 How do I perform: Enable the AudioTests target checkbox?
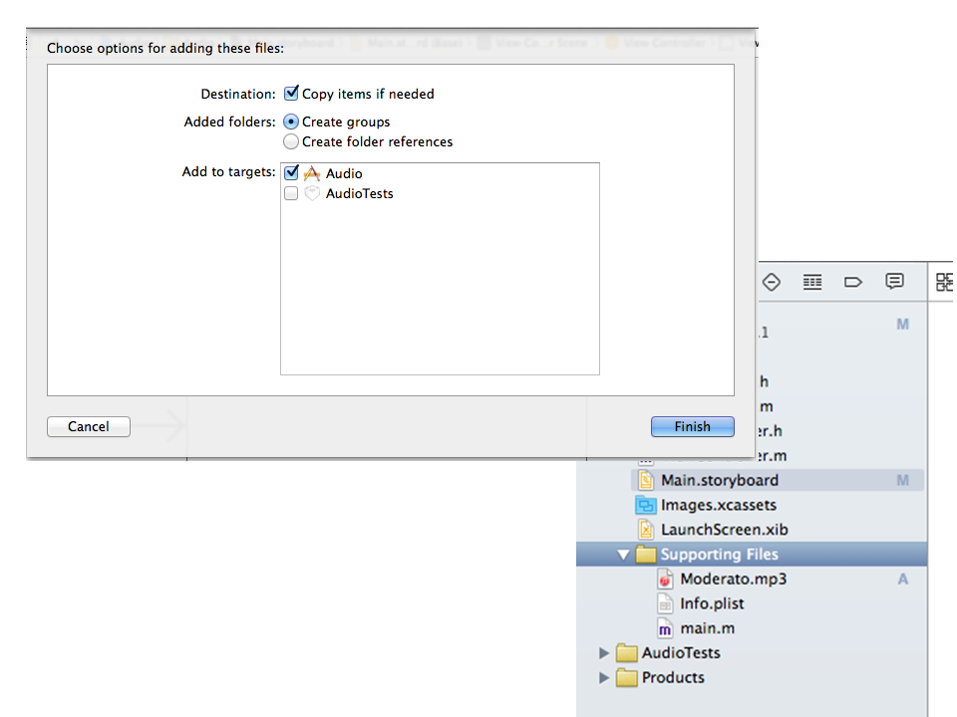(291, 193)
